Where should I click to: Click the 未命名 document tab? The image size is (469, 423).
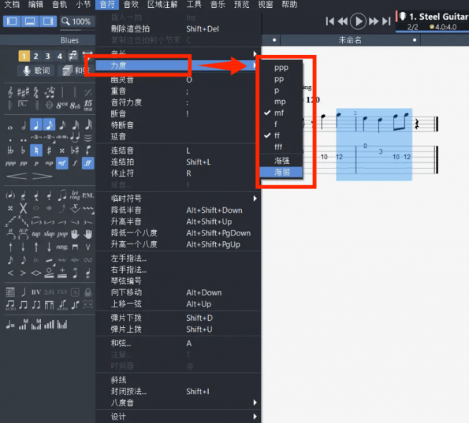point(350,40)
